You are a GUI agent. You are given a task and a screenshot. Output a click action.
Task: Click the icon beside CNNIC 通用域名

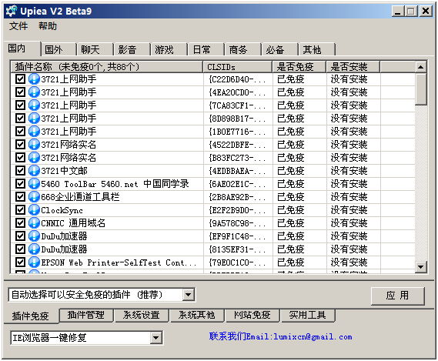tap(34, 223)
